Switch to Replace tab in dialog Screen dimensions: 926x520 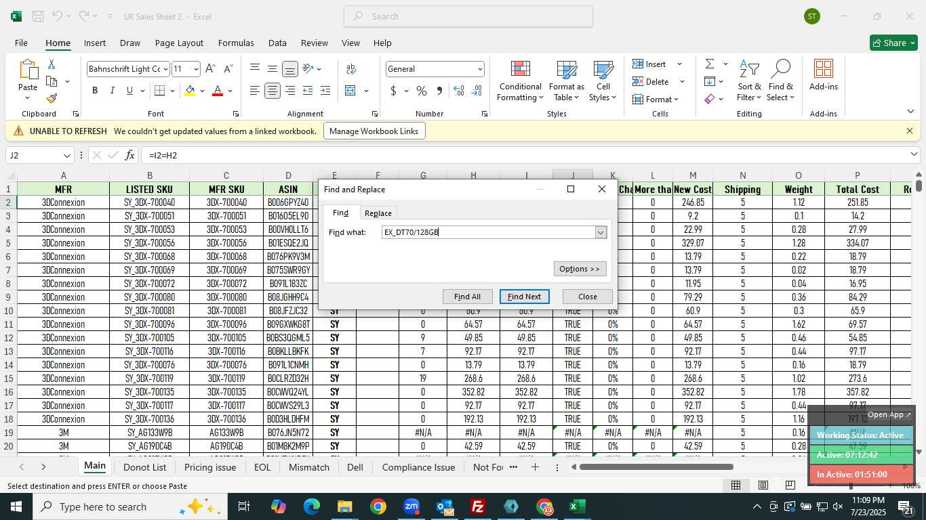click(x=378, y=213)
